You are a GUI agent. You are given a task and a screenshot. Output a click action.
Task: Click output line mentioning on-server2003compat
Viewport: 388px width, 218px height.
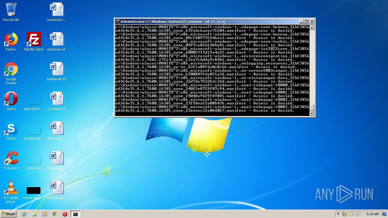212,71
